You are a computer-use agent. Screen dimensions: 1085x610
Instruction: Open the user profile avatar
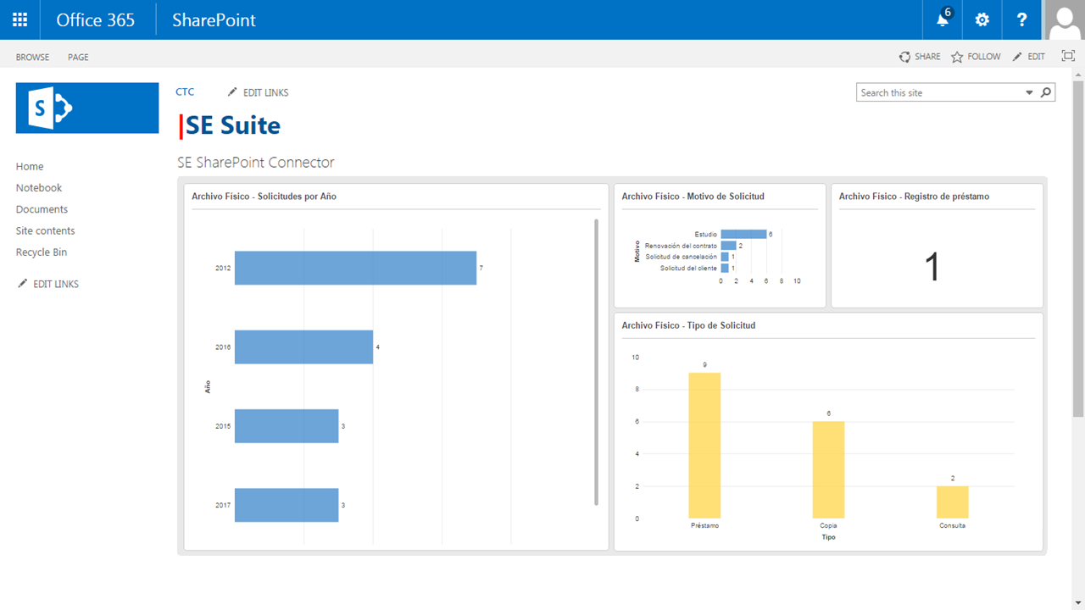pyautogui.click(x=1065, y=19)
